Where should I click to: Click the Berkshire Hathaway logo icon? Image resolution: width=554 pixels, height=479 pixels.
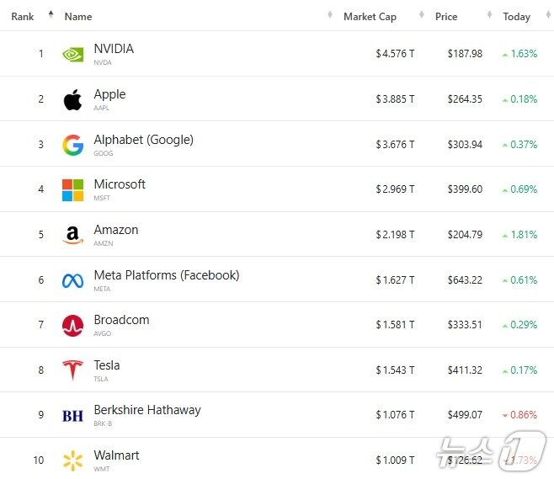(72, 416)
